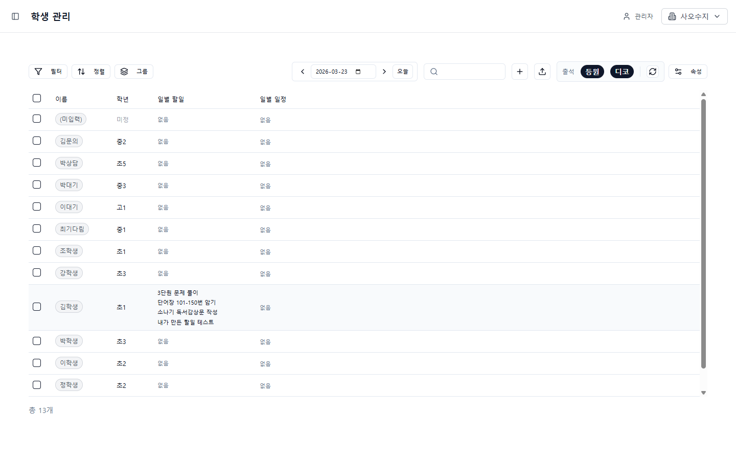
Task: Check the select-all checkbox in header
Action: (x=37, y=98)
